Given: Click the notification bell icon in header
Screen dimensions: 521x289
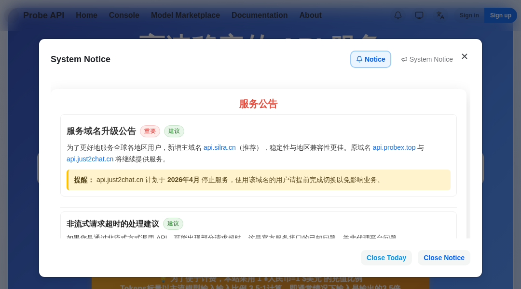Looking at the screenshot, I should point(398,15).
